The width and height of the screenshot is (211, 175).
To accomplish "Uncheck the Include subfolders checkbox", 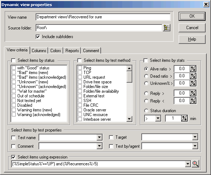I will [38, 37].
